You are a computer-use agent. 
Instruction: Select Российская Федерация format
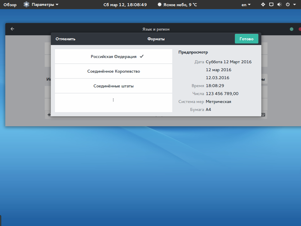point(113,56)
